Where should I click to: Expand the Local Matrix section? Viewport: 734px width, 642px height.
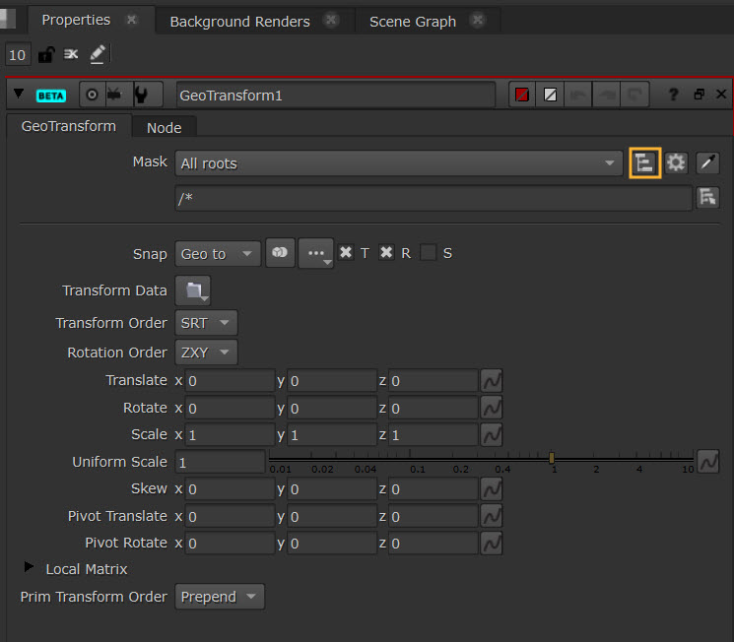coord(28,568)
